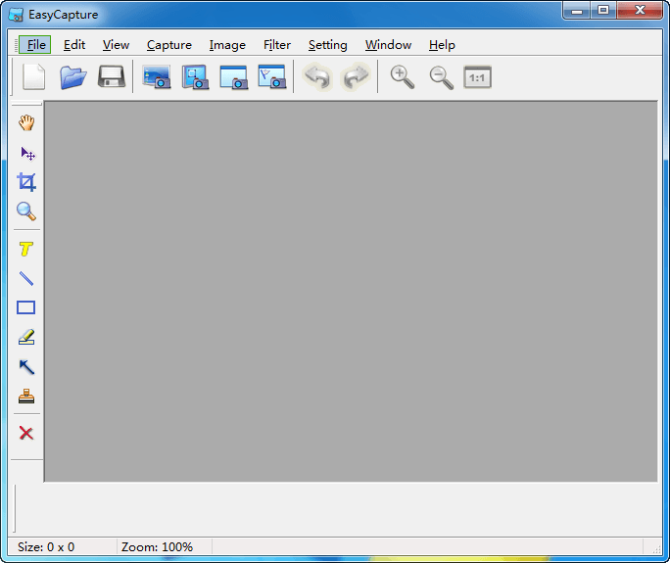Open the Image menu
The image size is (670, 563).
pyautogui.click(x=227, y=45)
